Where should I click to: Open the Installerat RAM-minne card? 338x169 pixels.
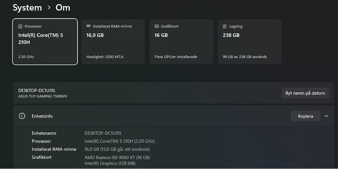click(x=113, y=42)
